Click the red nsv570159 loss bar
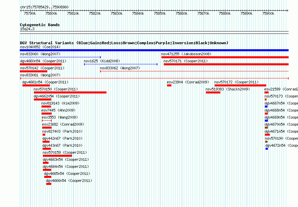The width and height of the screenshot is (298, 207). coord(57,156)
